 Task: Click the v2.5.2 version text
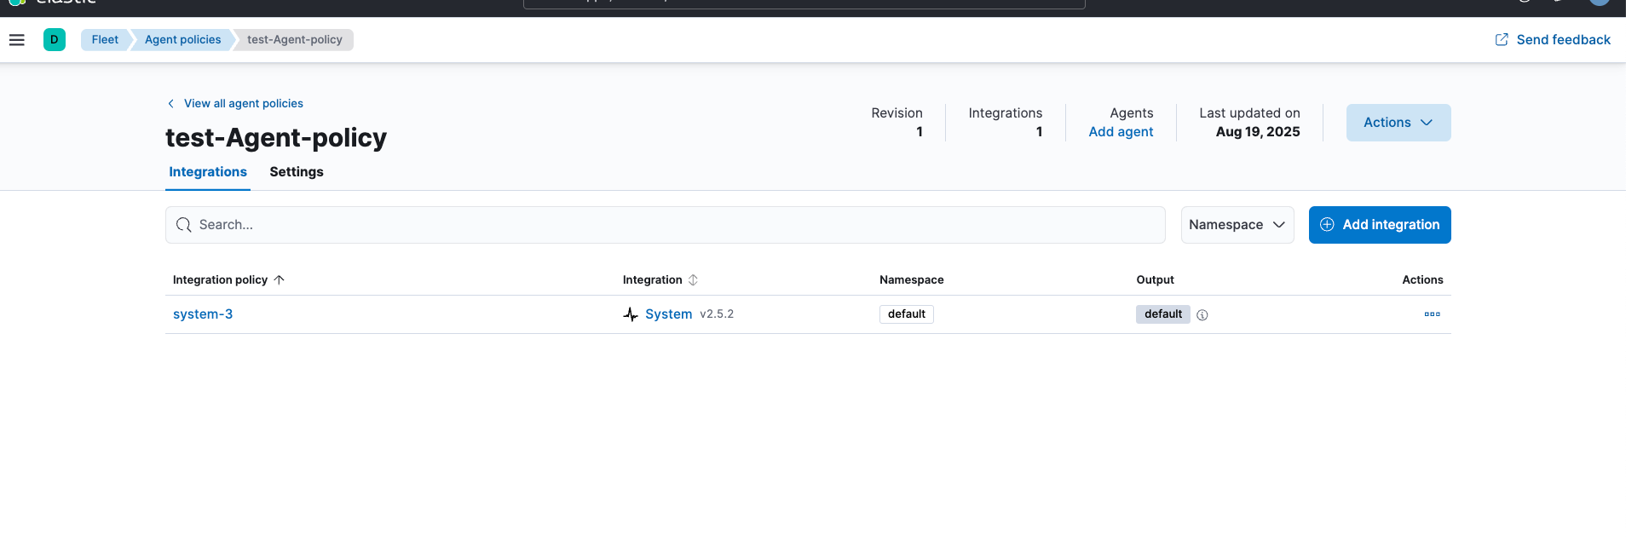tap(717, 314)
